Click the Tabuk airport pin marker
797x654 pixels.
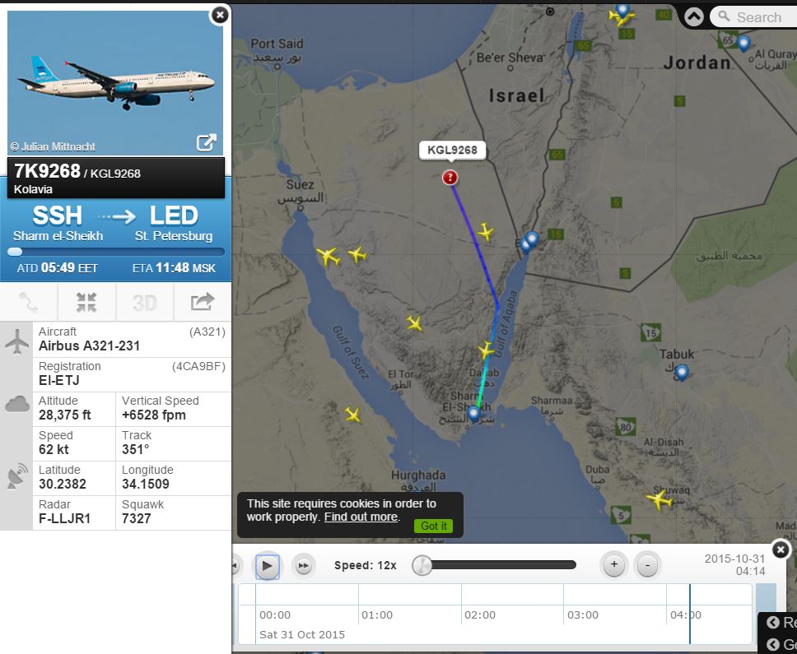[x=681, y=372]
